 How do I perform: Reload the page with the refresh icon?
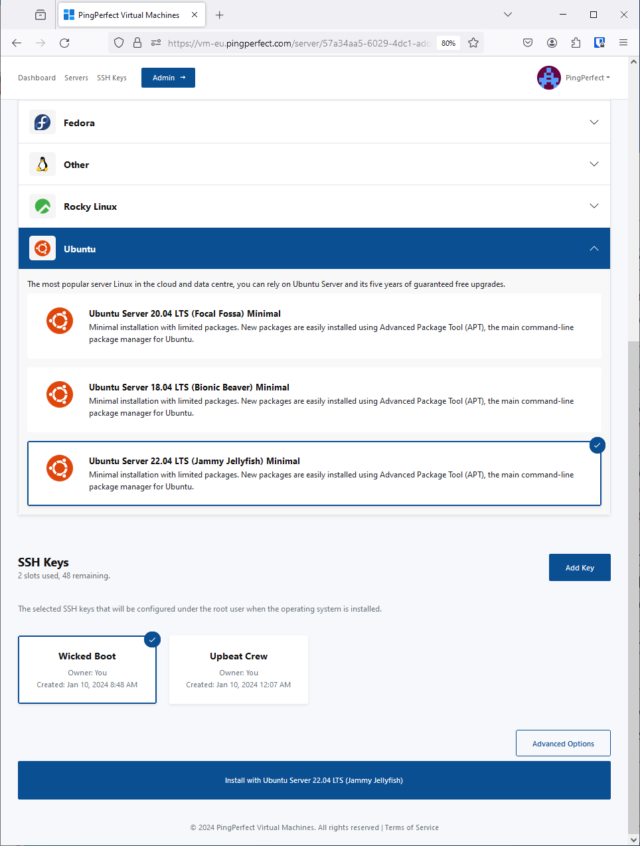(64, 43)
